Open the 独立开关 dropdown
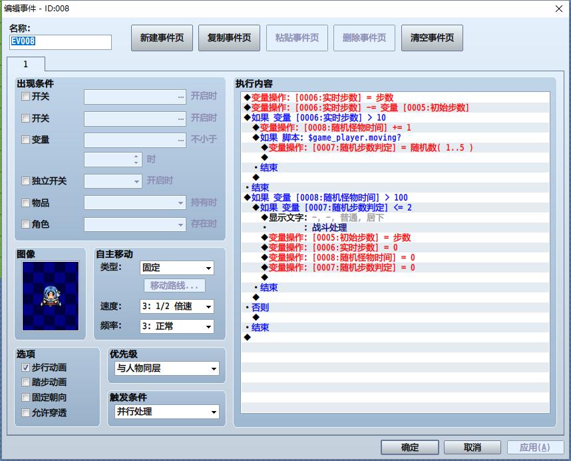 pyautogui.click(x=113, y=181)
